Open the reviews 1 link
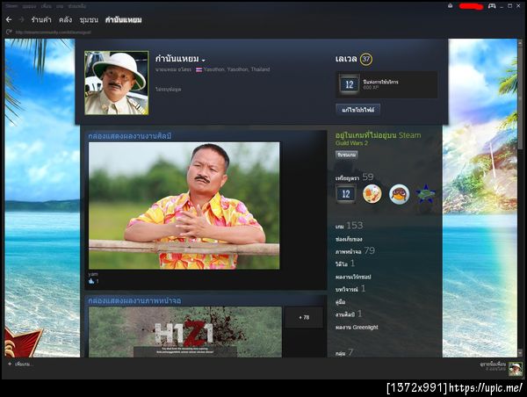This screenshot has width=527, height=397. [350, 289]
